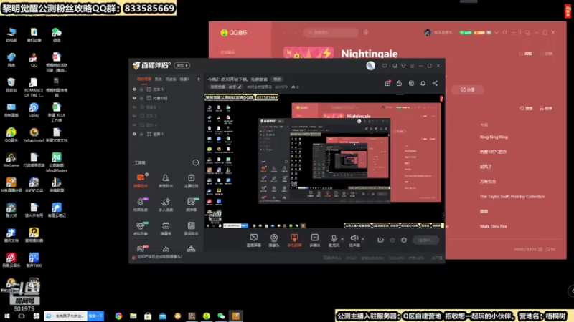This screenshot has width=574, height=322.
Task: Select the Uplay desktop icon
Action: [x=34, y=109]
